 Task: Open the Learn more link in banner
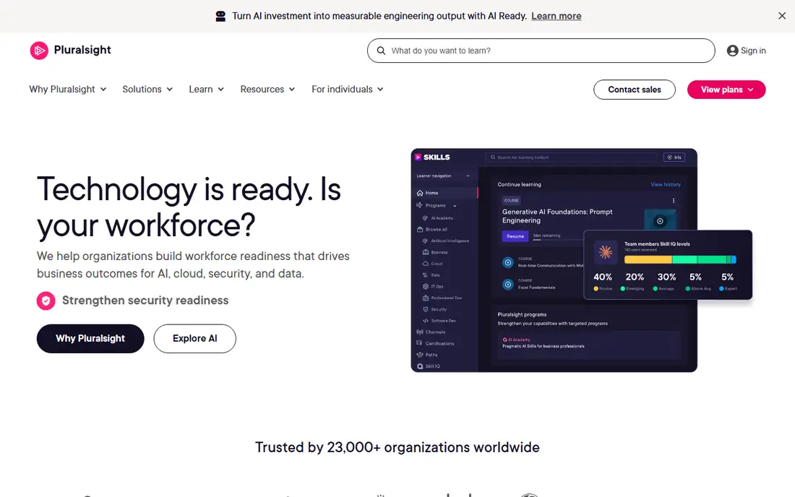point(556,16)
